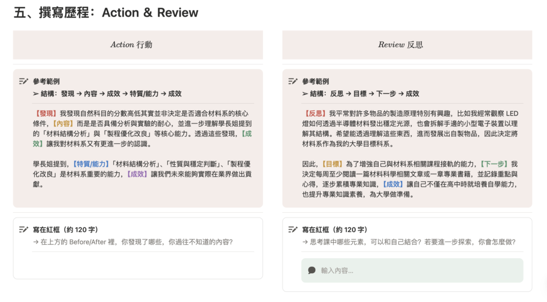547x302 pixels.
Task: Click pencil icon in left 寫在紅框 box
Action: pos(23,229)
